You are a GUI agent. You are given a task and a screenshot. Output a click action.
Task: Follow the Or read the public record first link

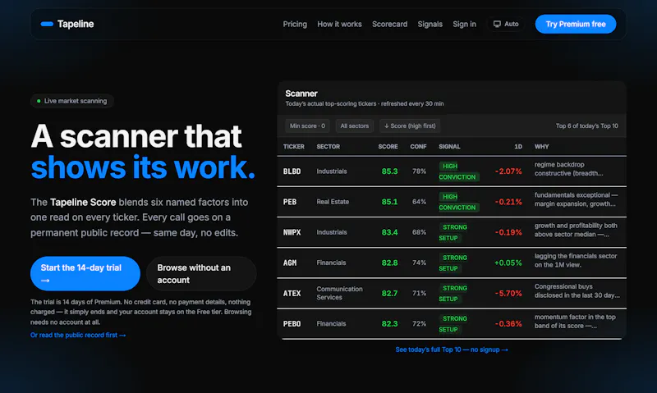78,335
